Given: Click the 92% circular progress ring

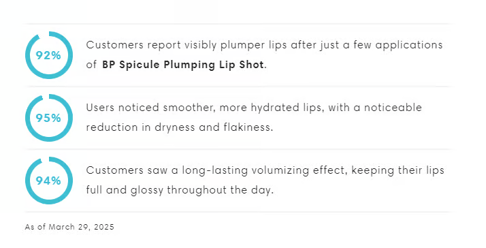Looking at the screenshot, I should coord(49,55).
